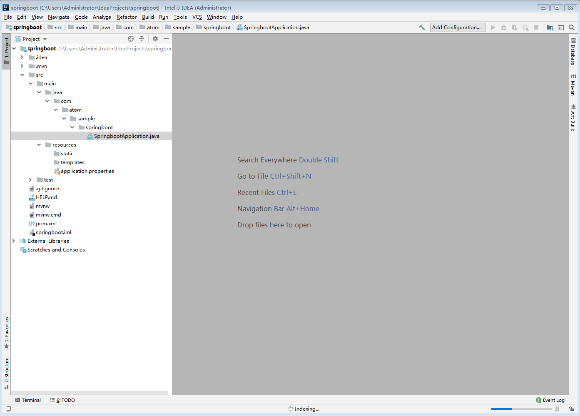Collapse the resources folder

click(x=39, y=145)
